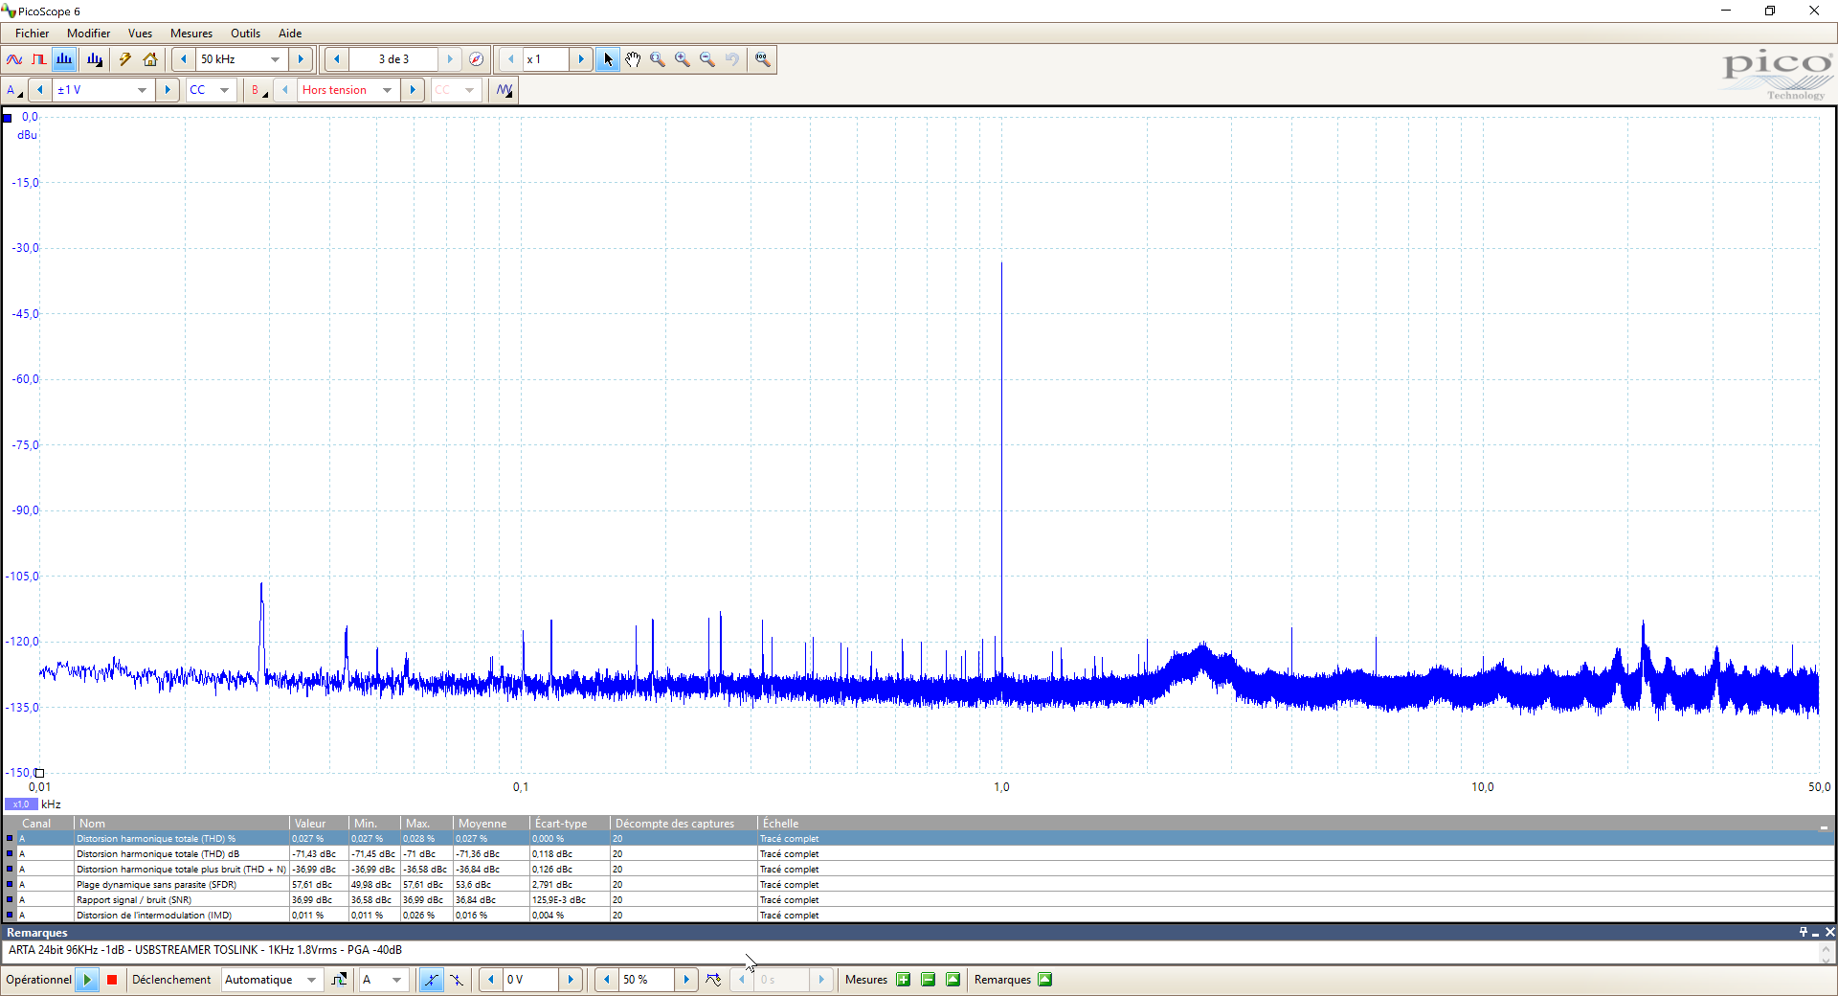Viewport: 1838px width, 996px height.
Task: Select the IMD measurement row
Action: point(919,916)
